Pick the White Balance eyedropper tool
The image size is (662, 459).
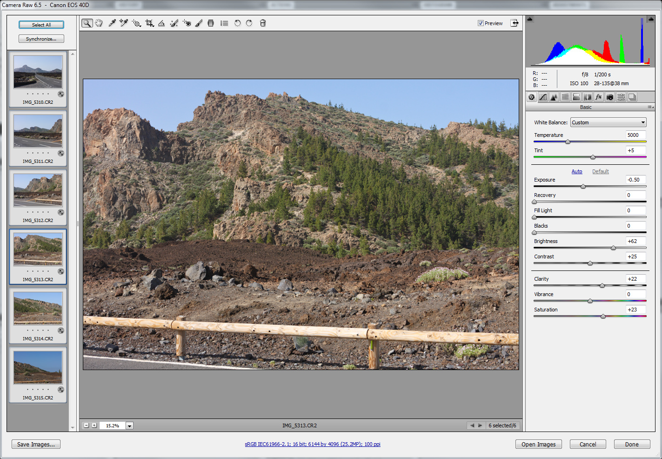[x=112, y=23]
